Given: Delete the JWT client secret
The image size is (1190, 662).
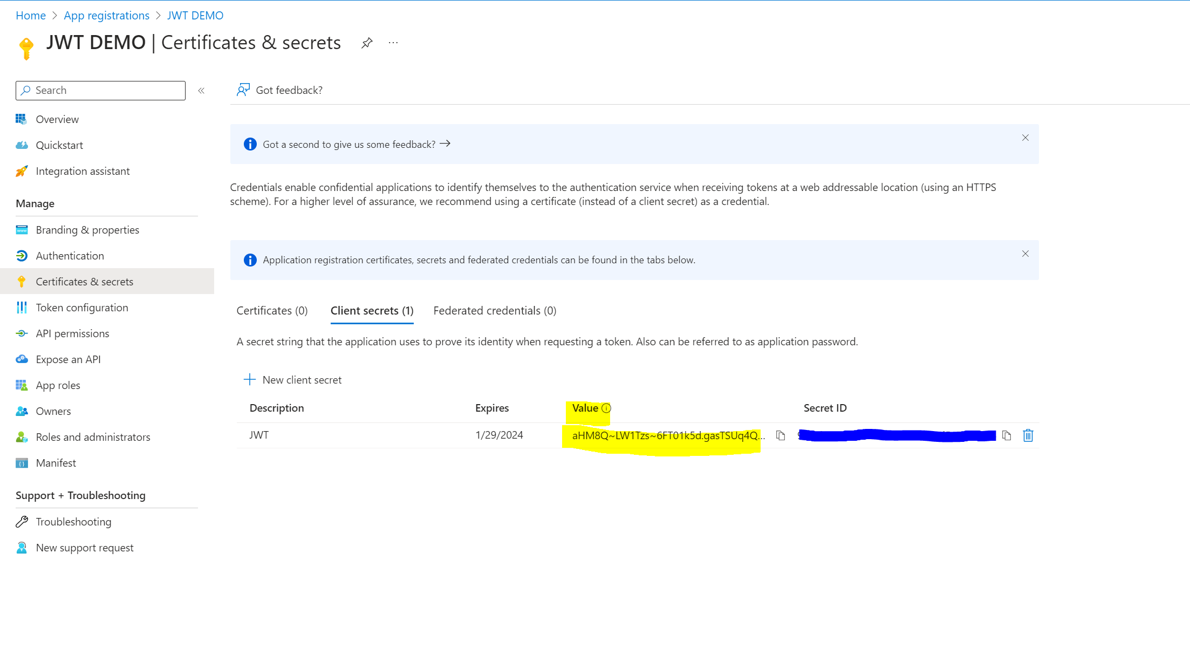Looking at the screenshot, I should [1028, 435].
